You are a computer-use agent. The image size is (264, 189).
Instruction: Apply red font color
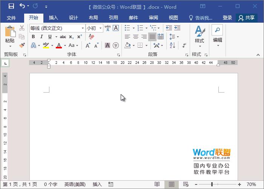point(59,45)
